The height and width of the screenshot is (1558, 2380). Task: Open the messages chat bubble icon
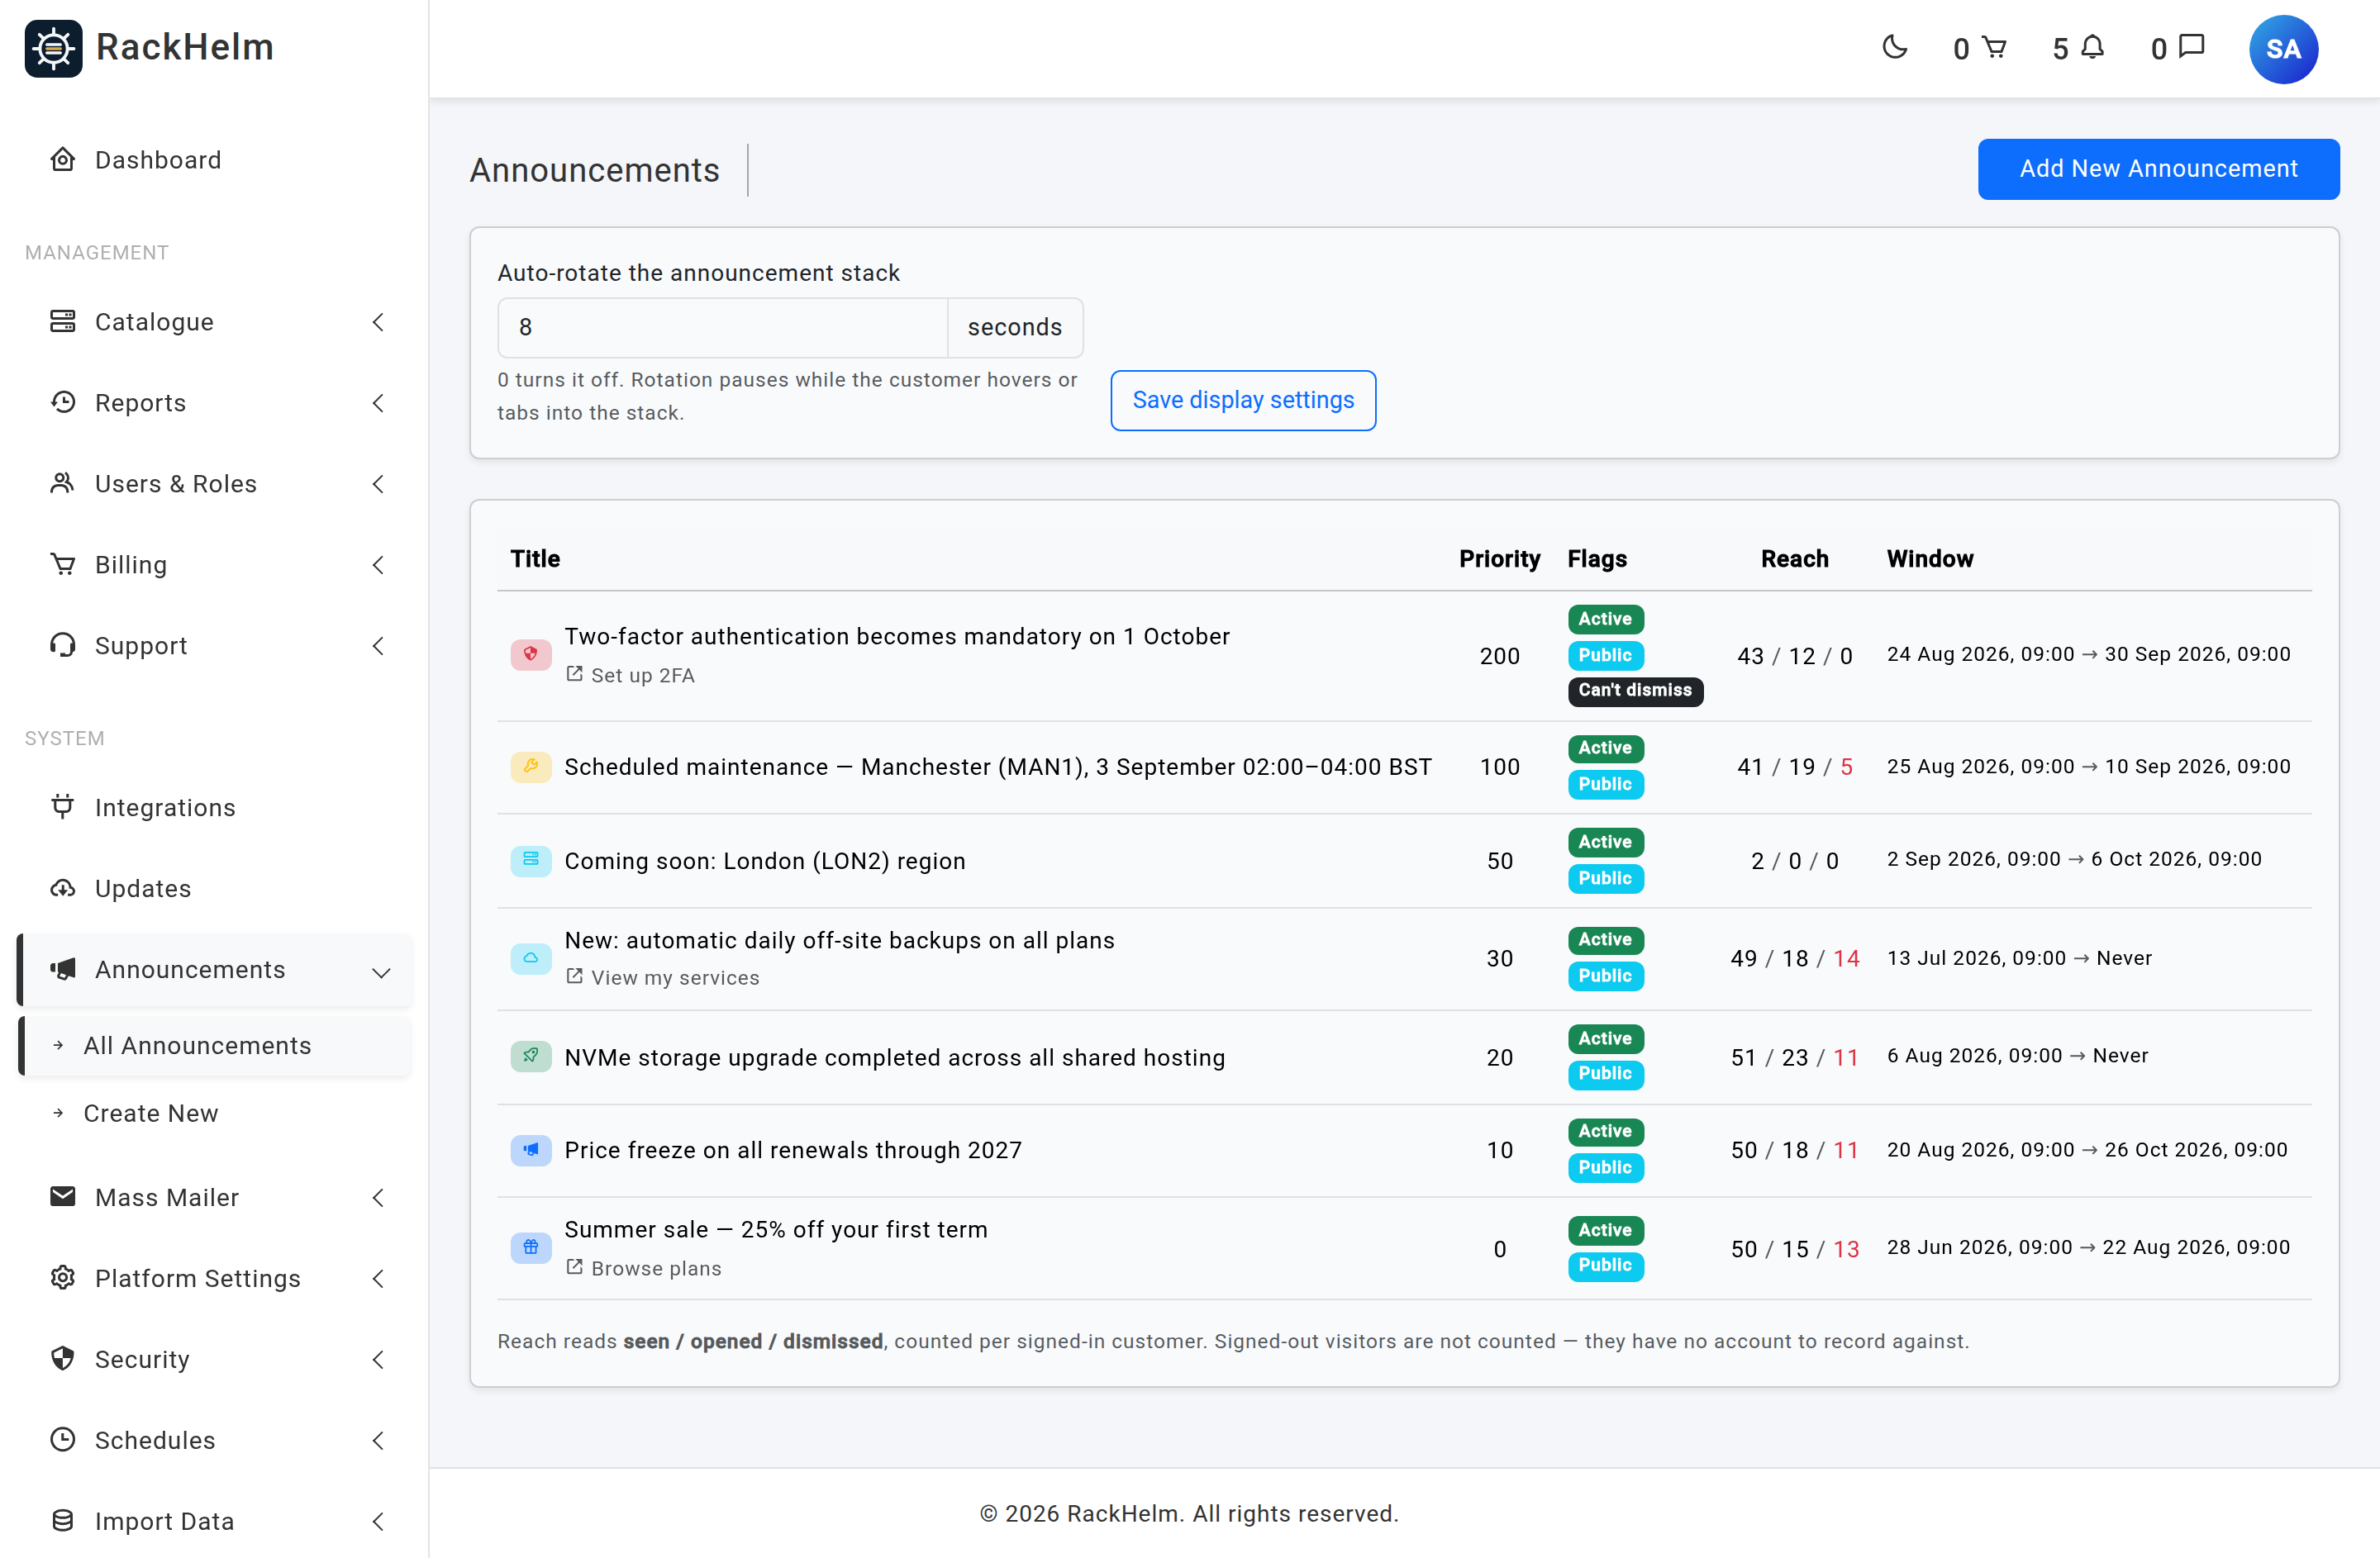pos(2191,47)
